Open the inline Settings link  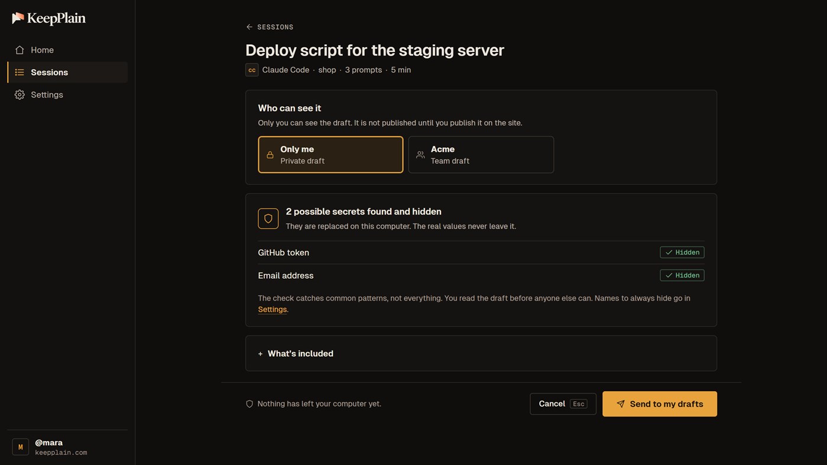tap(273, 310)
